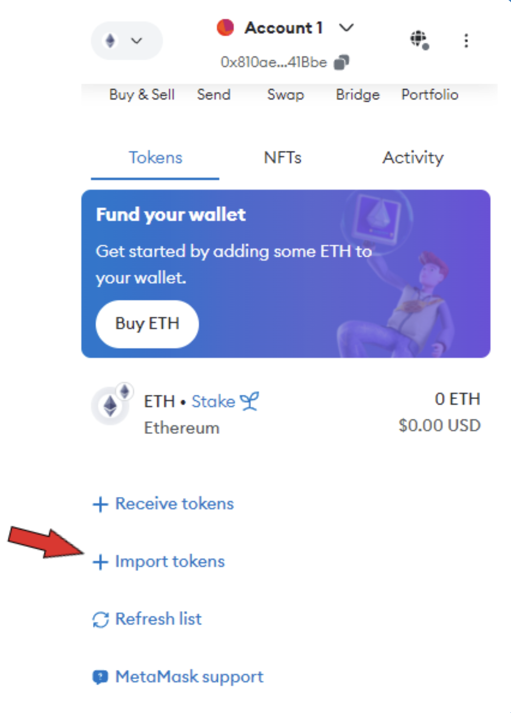
Task: Select the Tokens tab
Action: [x=155, y=157]
